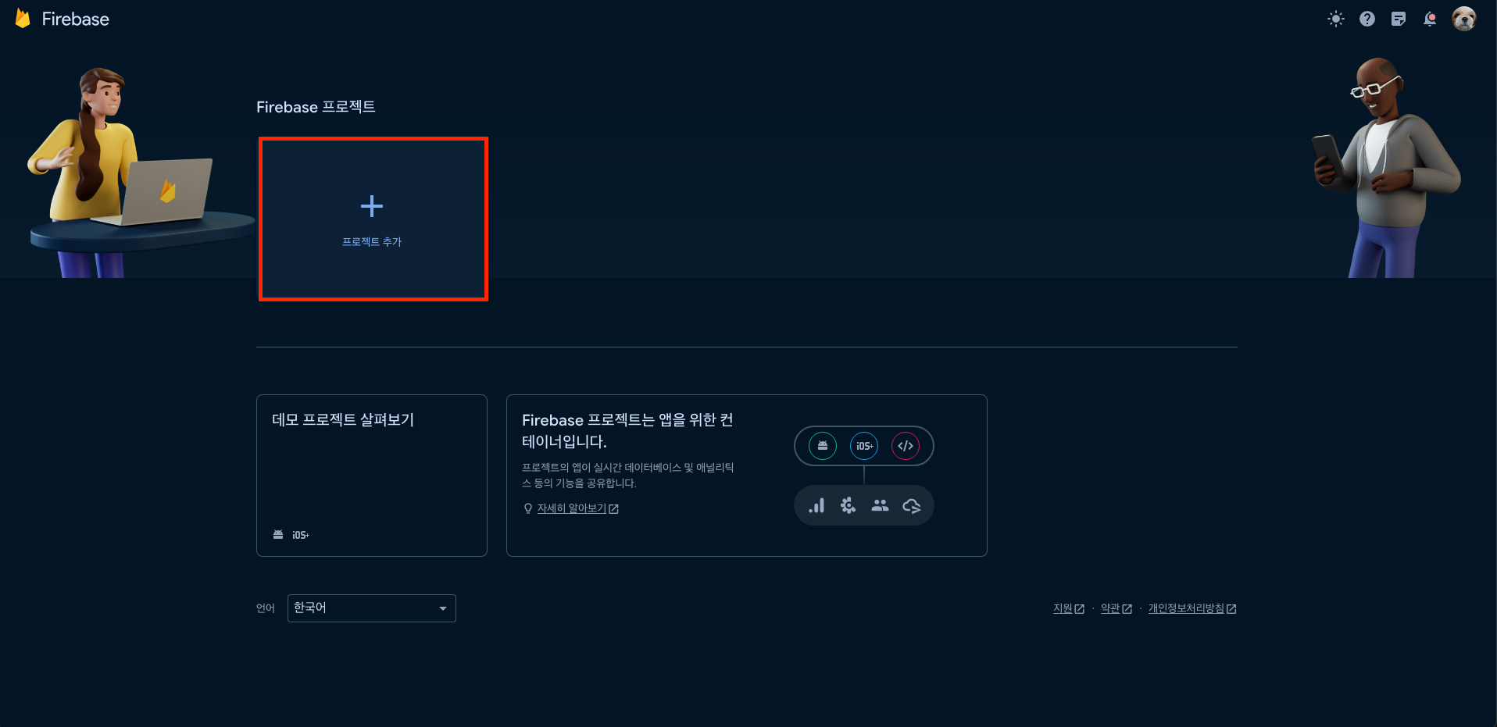
Task: Open the feedback notes icon
Action: point(1399,19)
